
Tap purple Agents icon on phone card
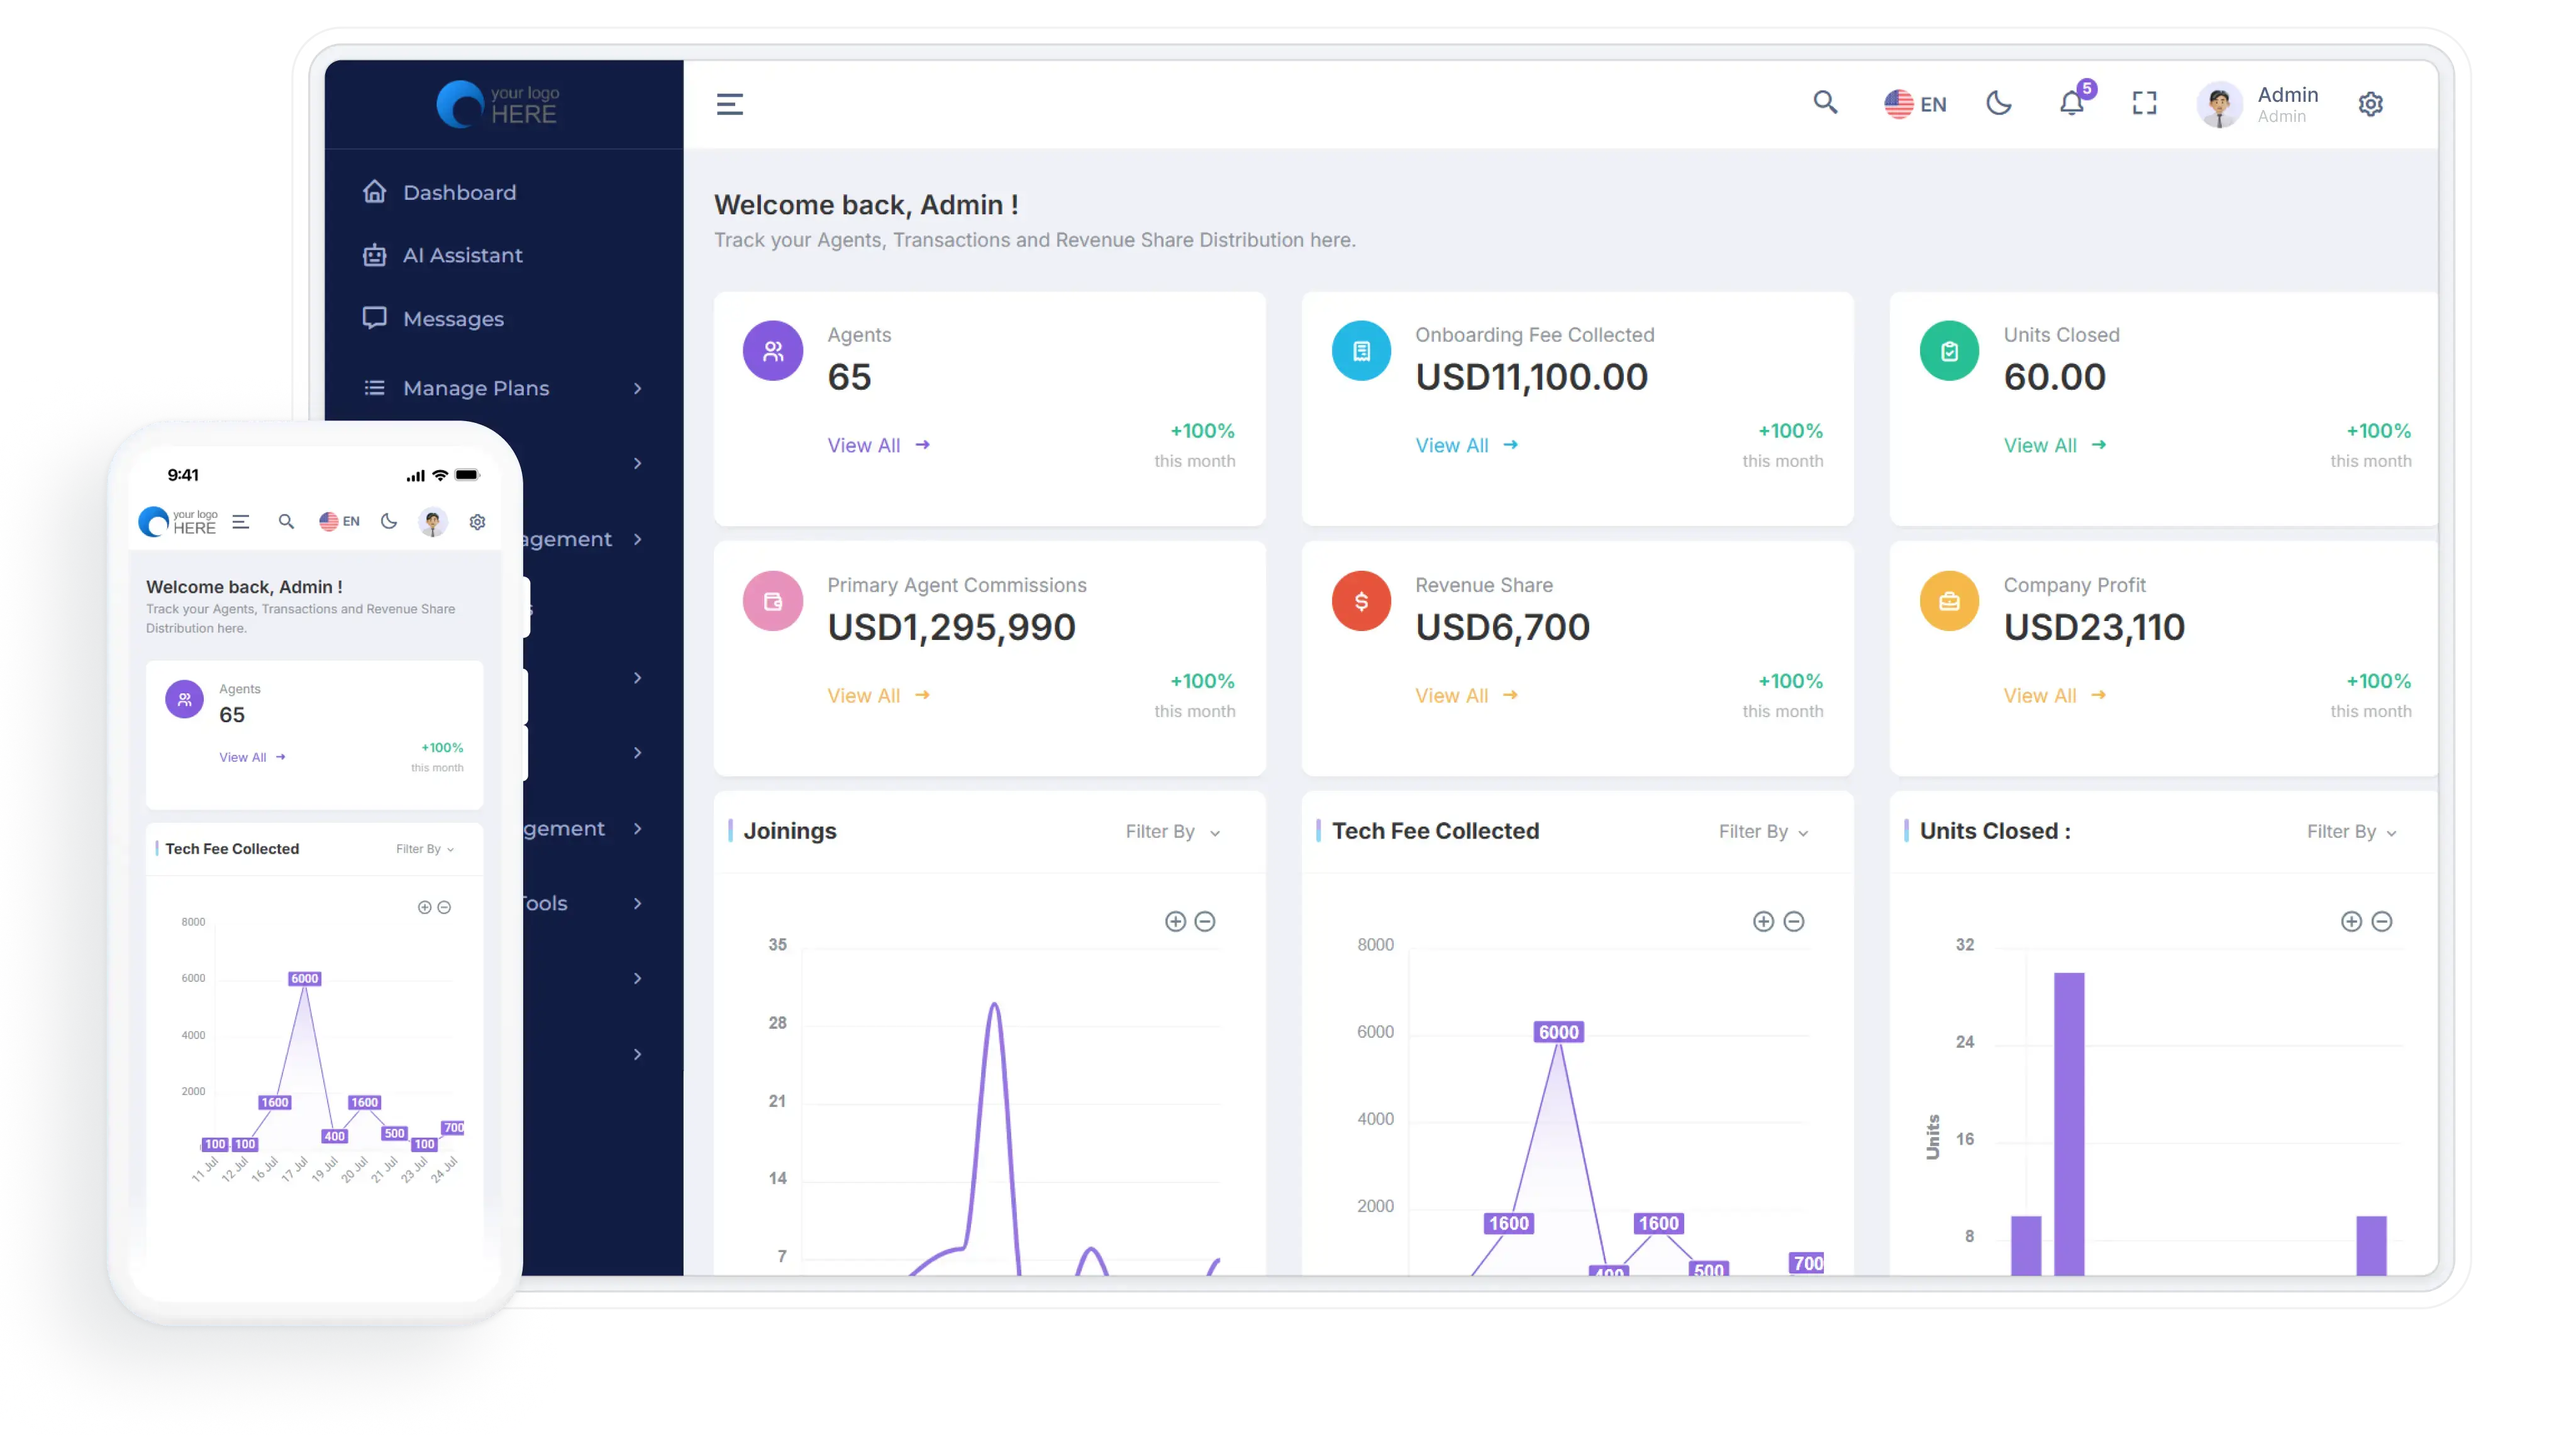pos(184,700)
